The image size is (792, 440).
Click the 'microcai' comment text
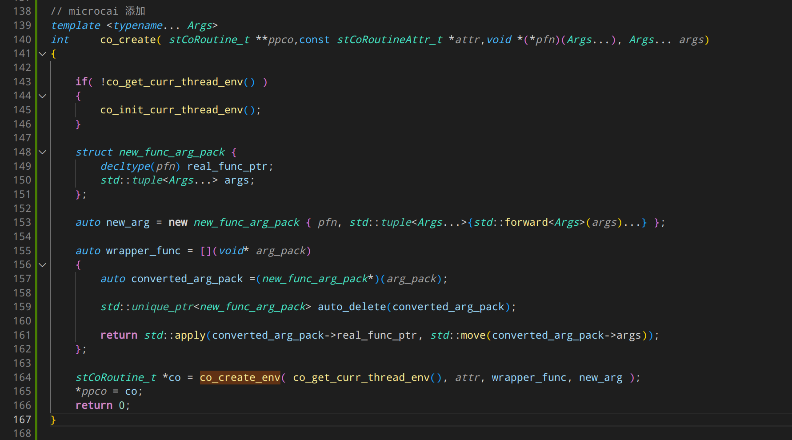click(x=93, y=11)
